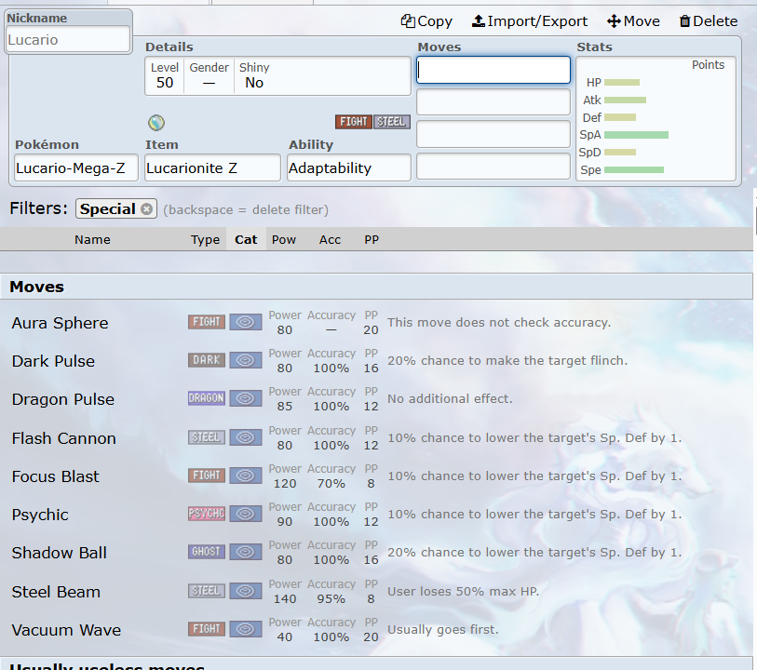Open the Level 50 details setting

[165, 75]
